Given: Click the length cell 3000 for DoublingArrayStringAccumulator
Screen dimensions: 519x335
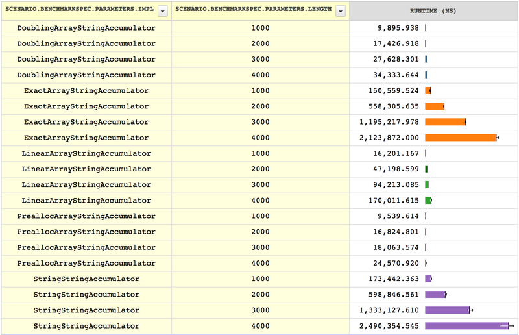Looking at the screenshot, I should coord(260,60).
